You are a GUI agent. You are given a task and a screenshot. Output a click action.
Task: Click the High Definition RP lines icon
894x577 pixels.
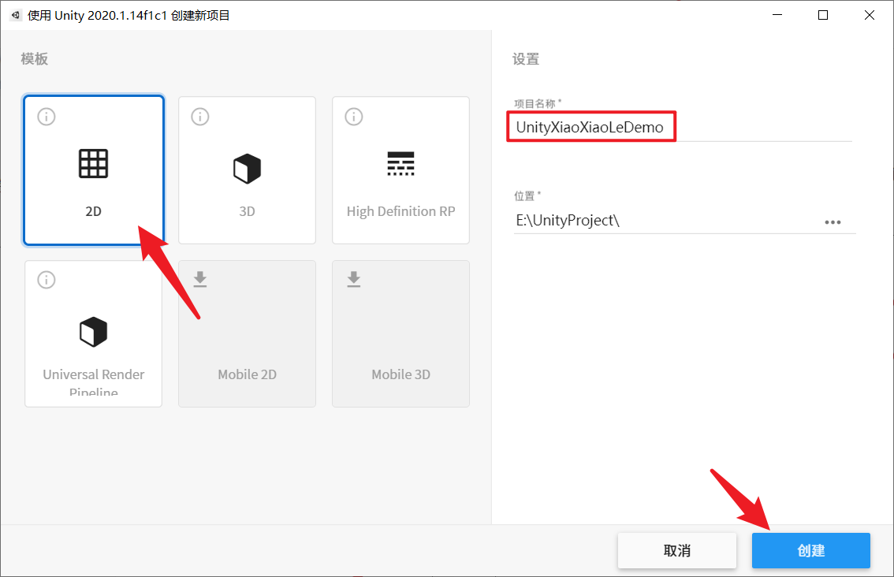pos(400,164)
